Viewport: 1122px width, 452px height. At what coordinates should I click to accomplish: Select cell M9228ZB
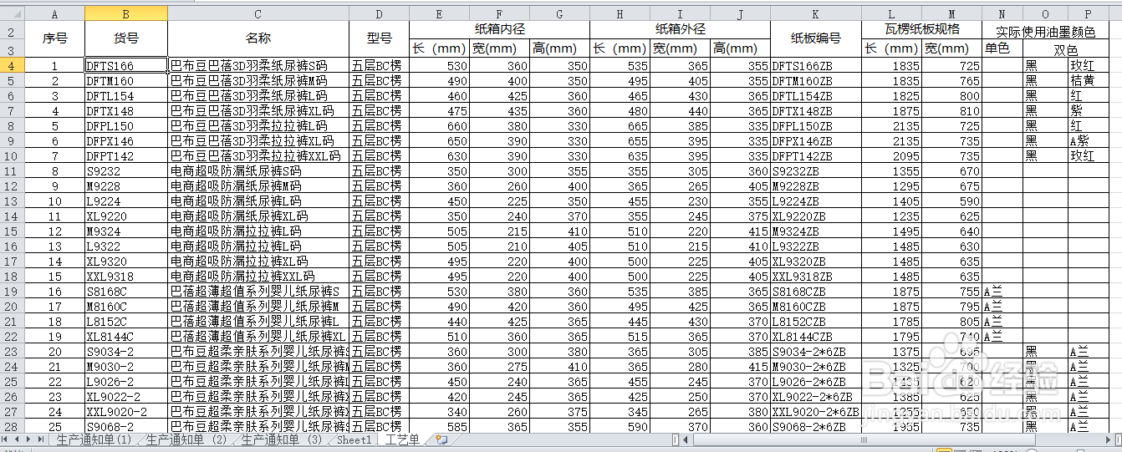[x=815, y=185]
